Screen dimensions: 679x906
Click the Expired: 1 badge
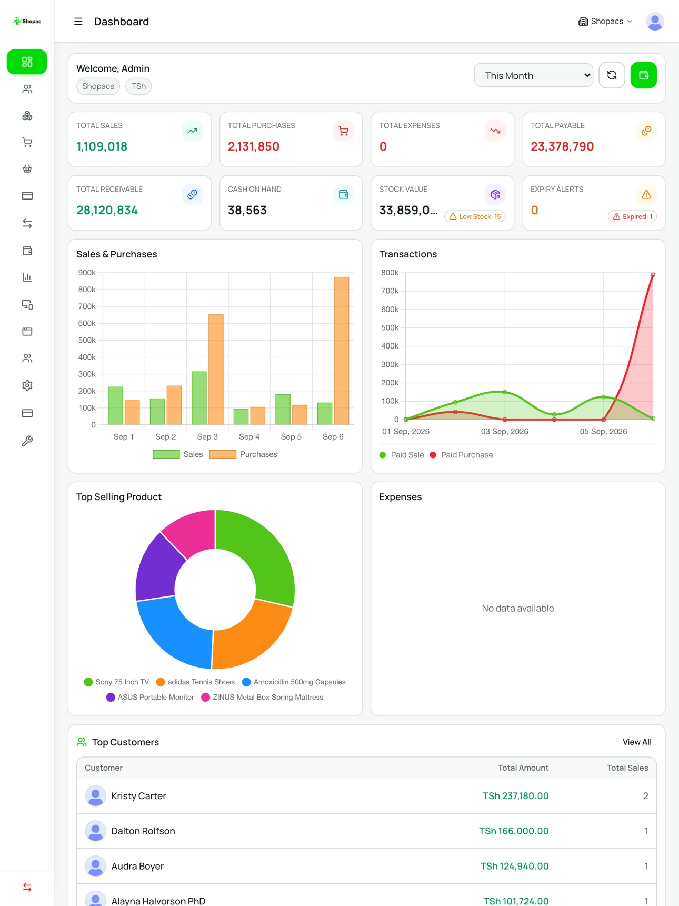click(632, 216)
